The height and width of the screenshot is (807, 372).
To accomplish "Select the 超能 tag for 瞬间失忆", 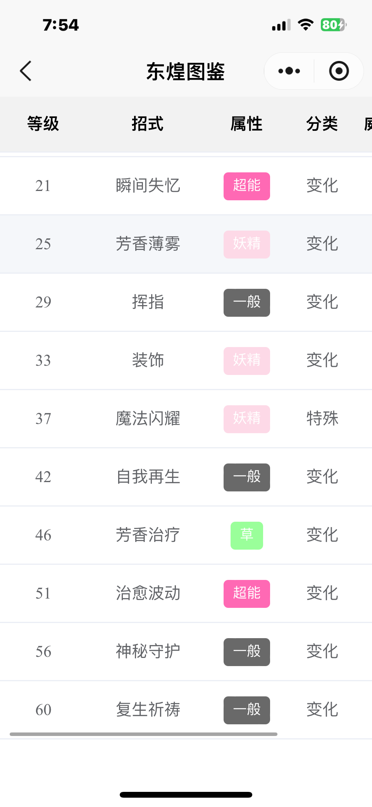I will 247,186.
